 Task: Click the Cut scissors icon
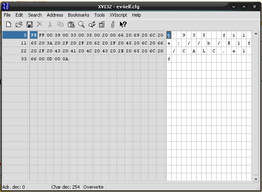(50, 25)
